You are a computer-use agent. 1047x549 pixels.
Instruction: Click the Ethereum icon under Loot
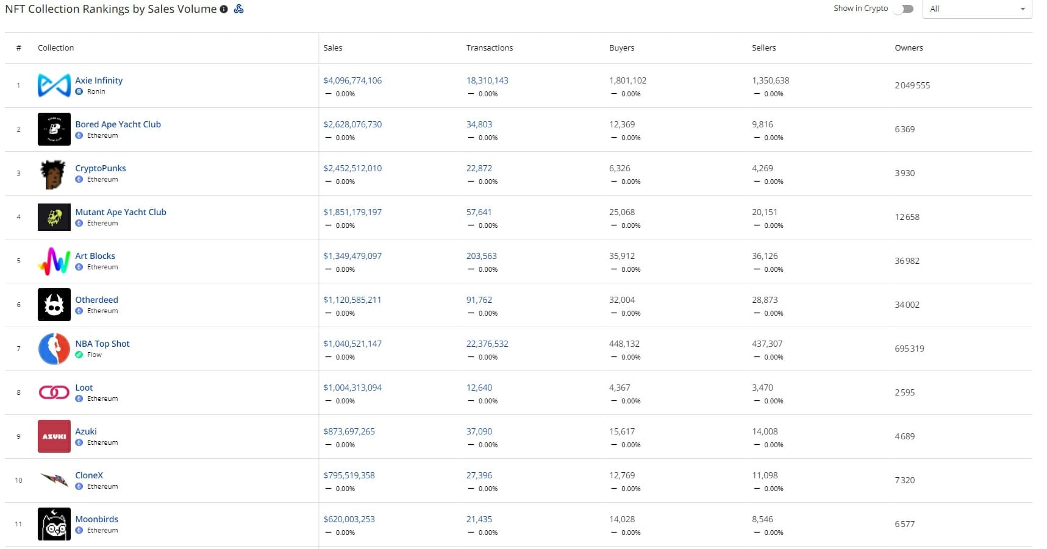click(x=79, y=398)
